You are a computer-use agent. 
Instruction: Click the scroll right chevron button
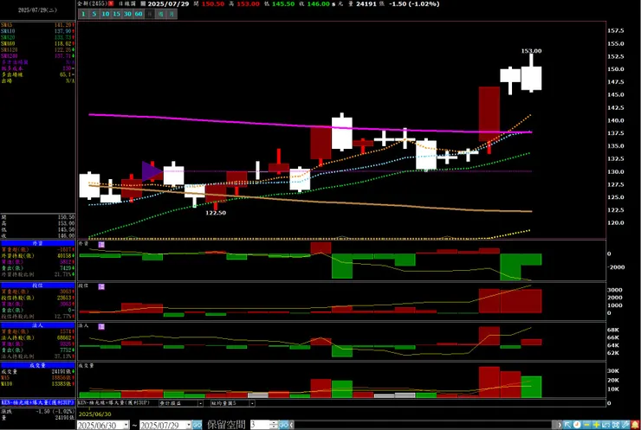(560, 425)
